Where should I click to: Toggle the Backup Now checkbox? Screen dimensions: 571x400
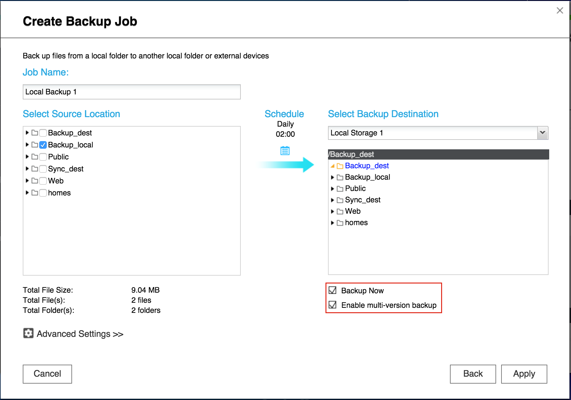coord(332,290)
